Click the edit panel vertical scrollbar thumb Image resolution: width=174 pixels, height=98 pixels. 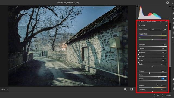[x=170, y=49]
